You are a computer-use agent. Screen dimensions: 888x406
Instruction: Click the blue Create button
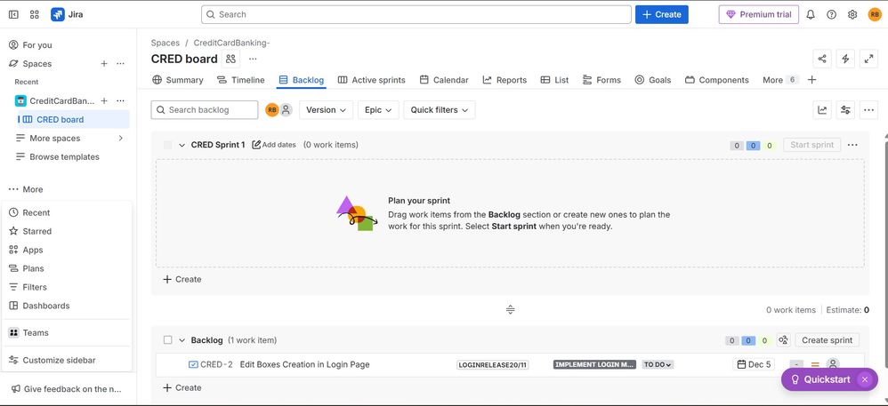coord(661,15)
